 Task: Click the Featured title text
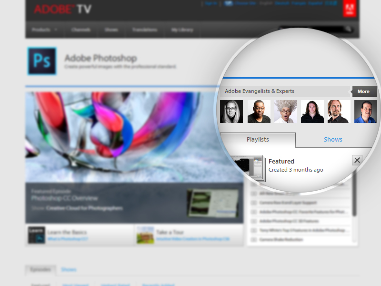(281, 161)
